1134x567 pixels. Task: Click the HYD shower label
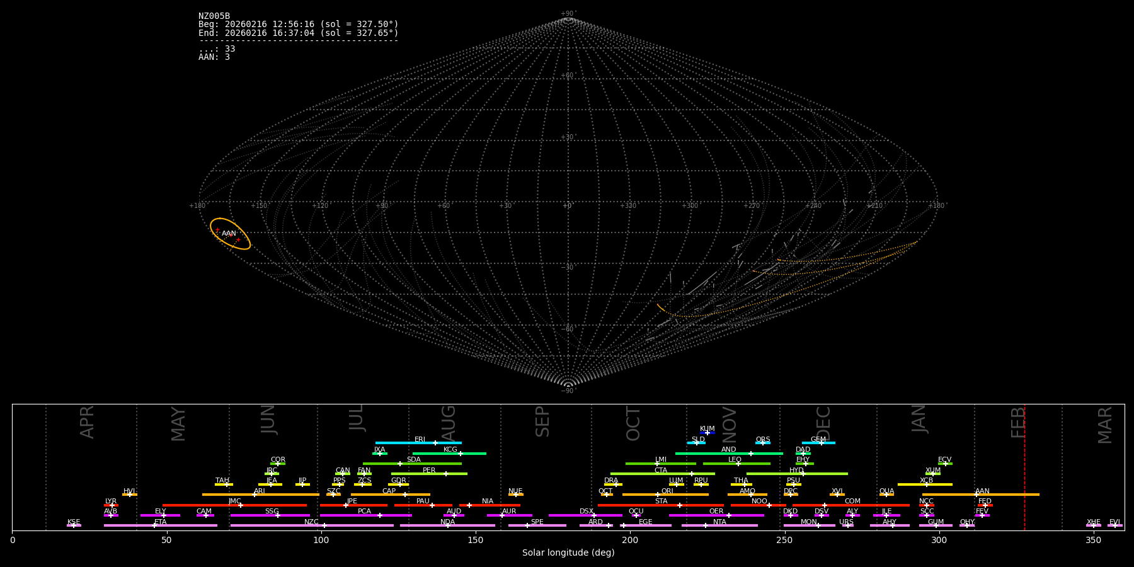797,471
